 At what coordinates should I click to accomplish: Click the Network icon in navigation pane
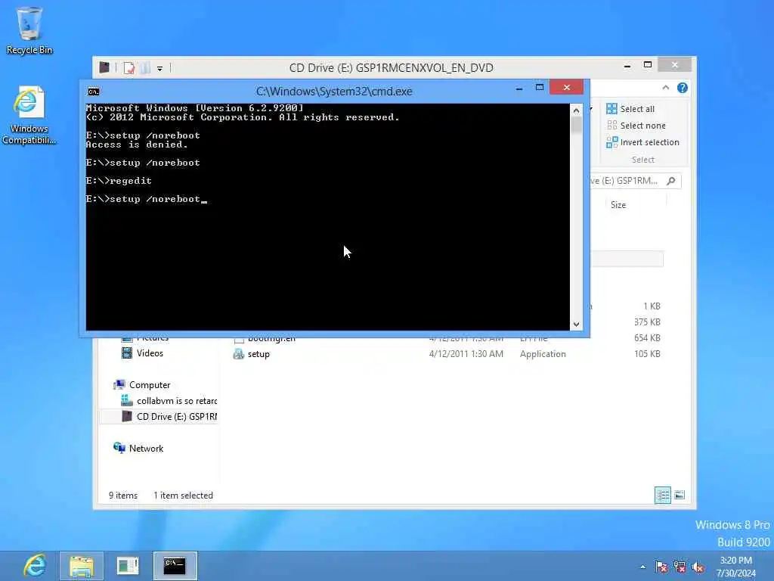[x=119, y=448]
